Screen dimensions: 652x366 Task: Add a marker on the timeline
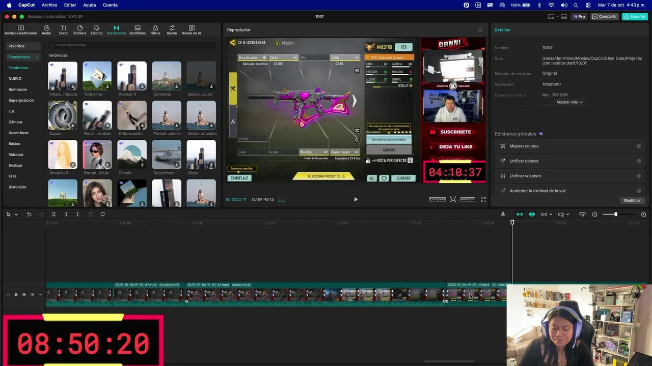(x=102, y=215)
